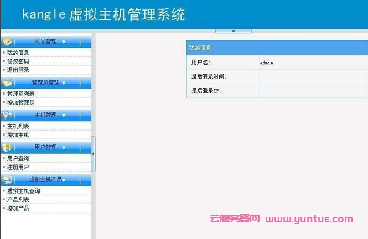The image size is (368, 239).
Task: Click the 管理员管理 section icon
Action: point(7,83)
